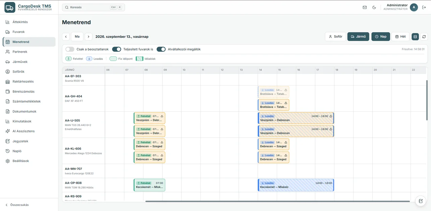Switch schedule view to Sofőr
The width and height of the screenshot is (431, 211).
click(335, 37)
